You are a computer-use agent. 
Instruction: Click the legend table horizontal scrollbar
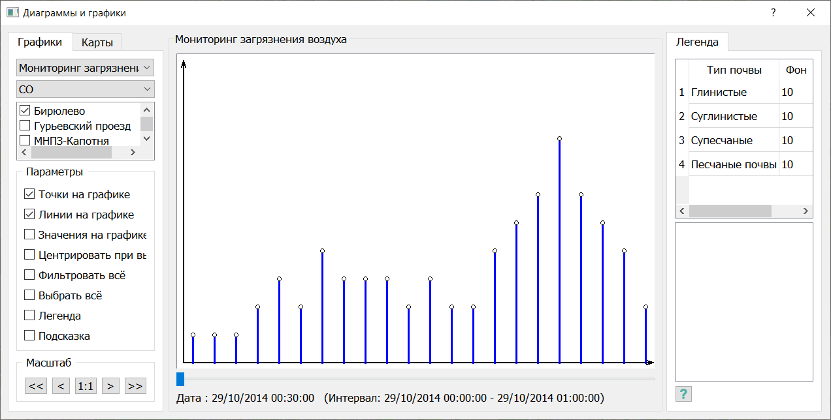pyautogui.click(x=730, y=211)
